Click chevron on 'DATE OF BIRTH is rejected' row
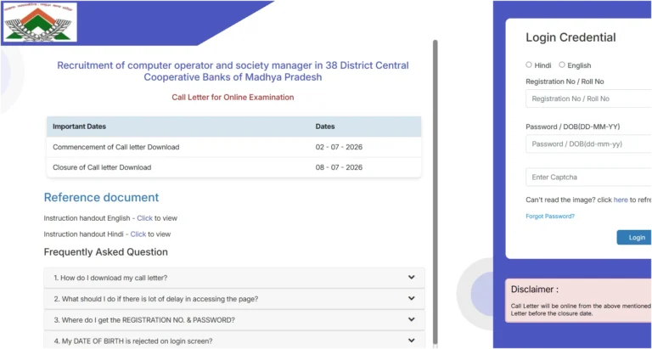 coord(411,341)
